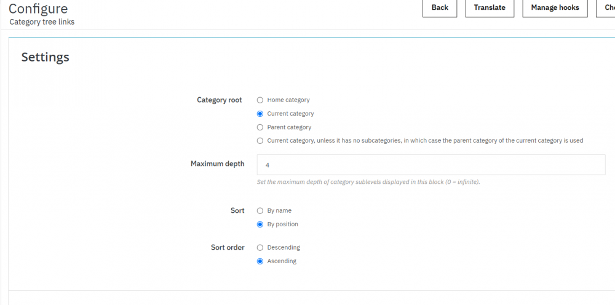Click the Configure page title
Image resolution: width=615 pixels, height=305 pixels.
[x=38, y=9]
